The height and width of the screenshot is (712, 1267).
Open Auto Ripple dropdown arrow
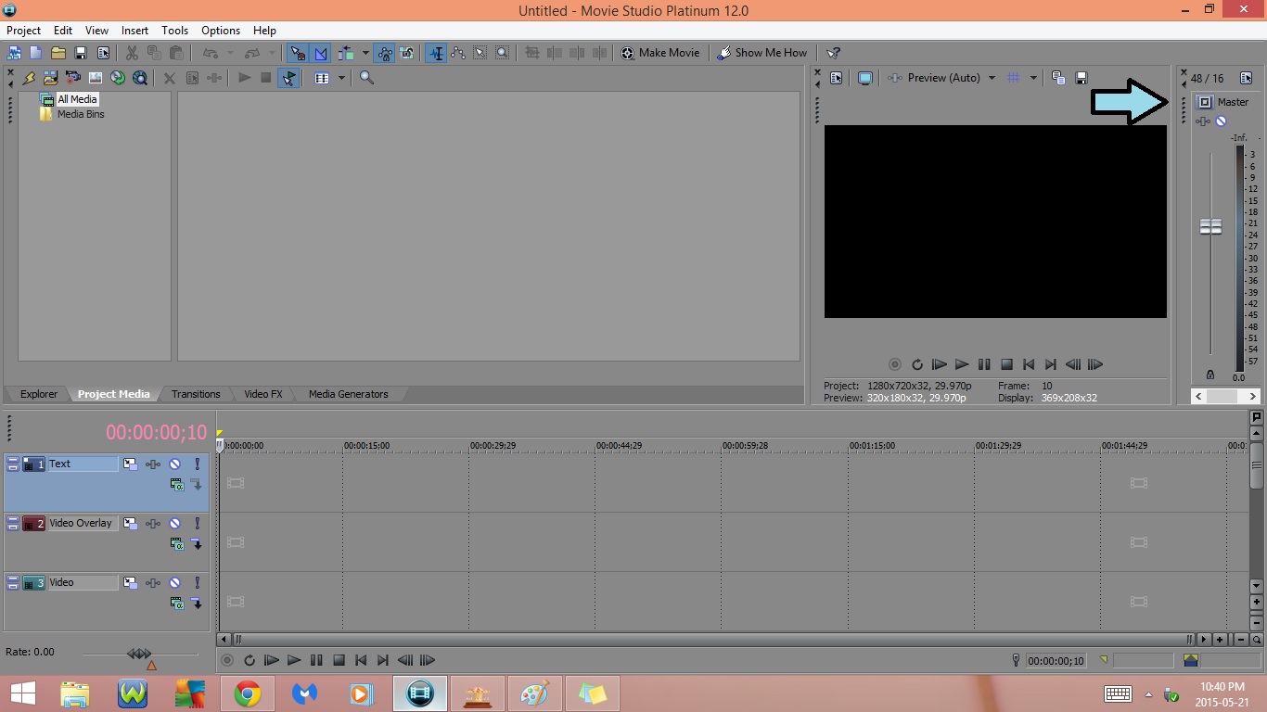click(365, 53)
